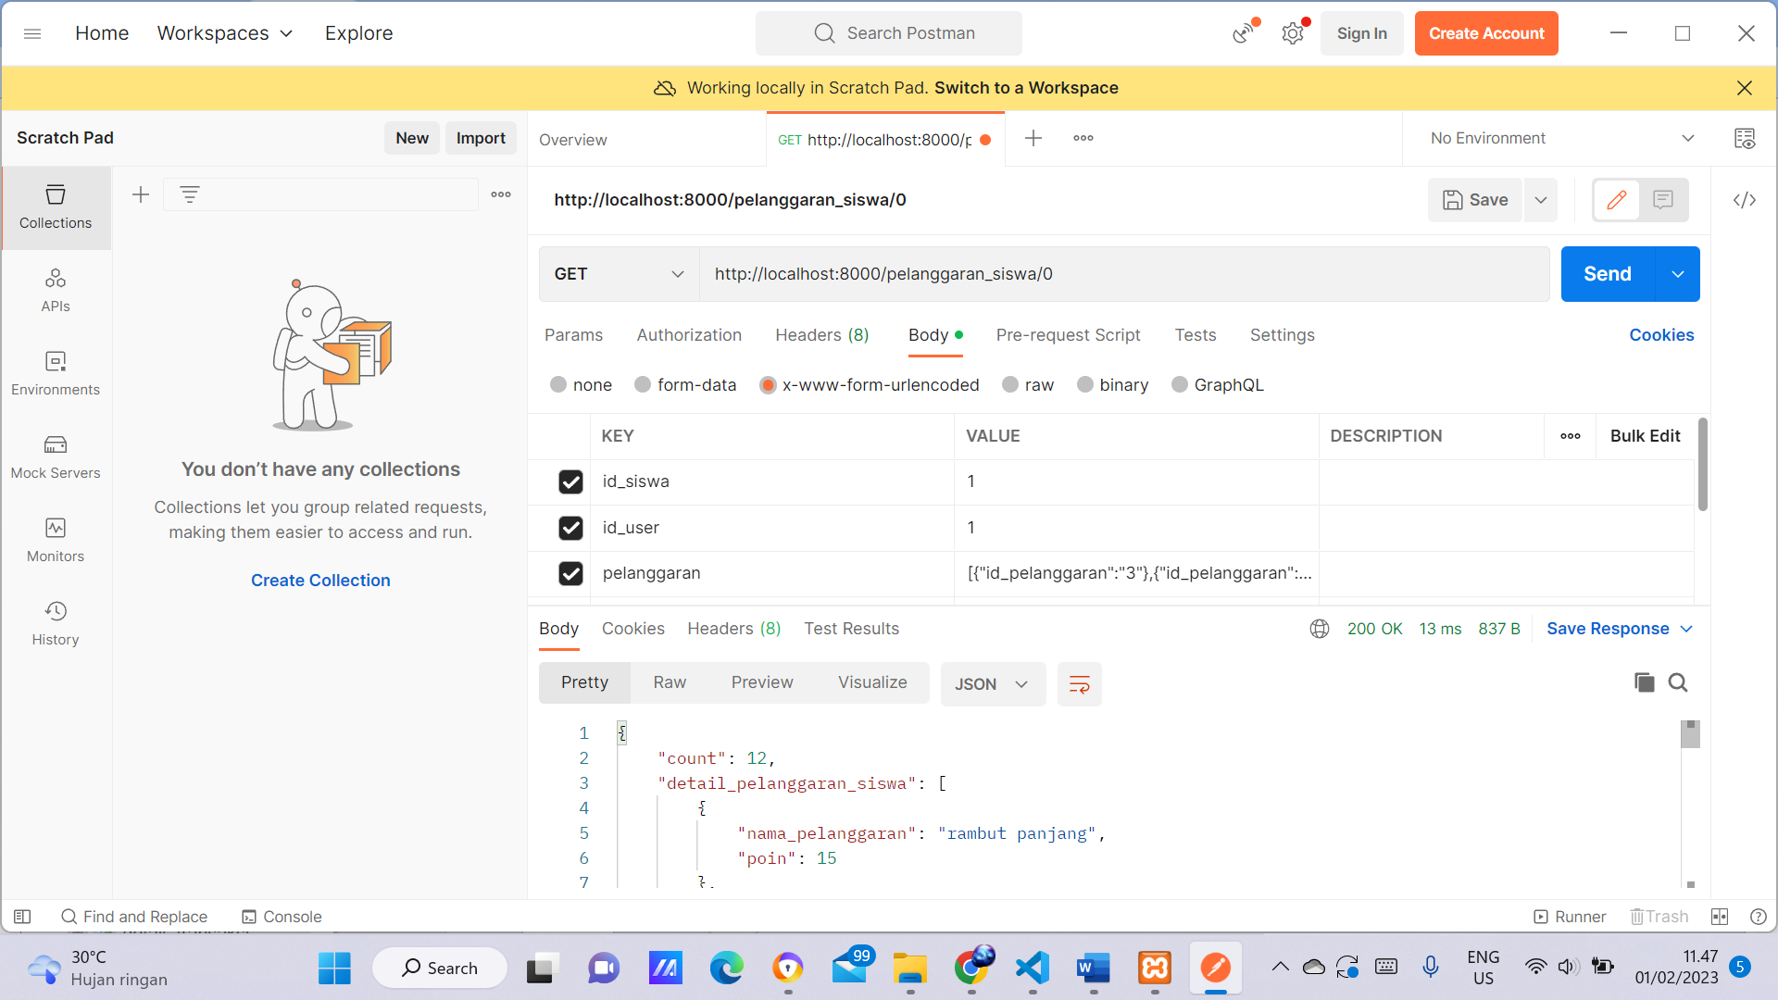Open the JSON response format dropdown
Screen dimensions: 1778x1000
point(993,684)
